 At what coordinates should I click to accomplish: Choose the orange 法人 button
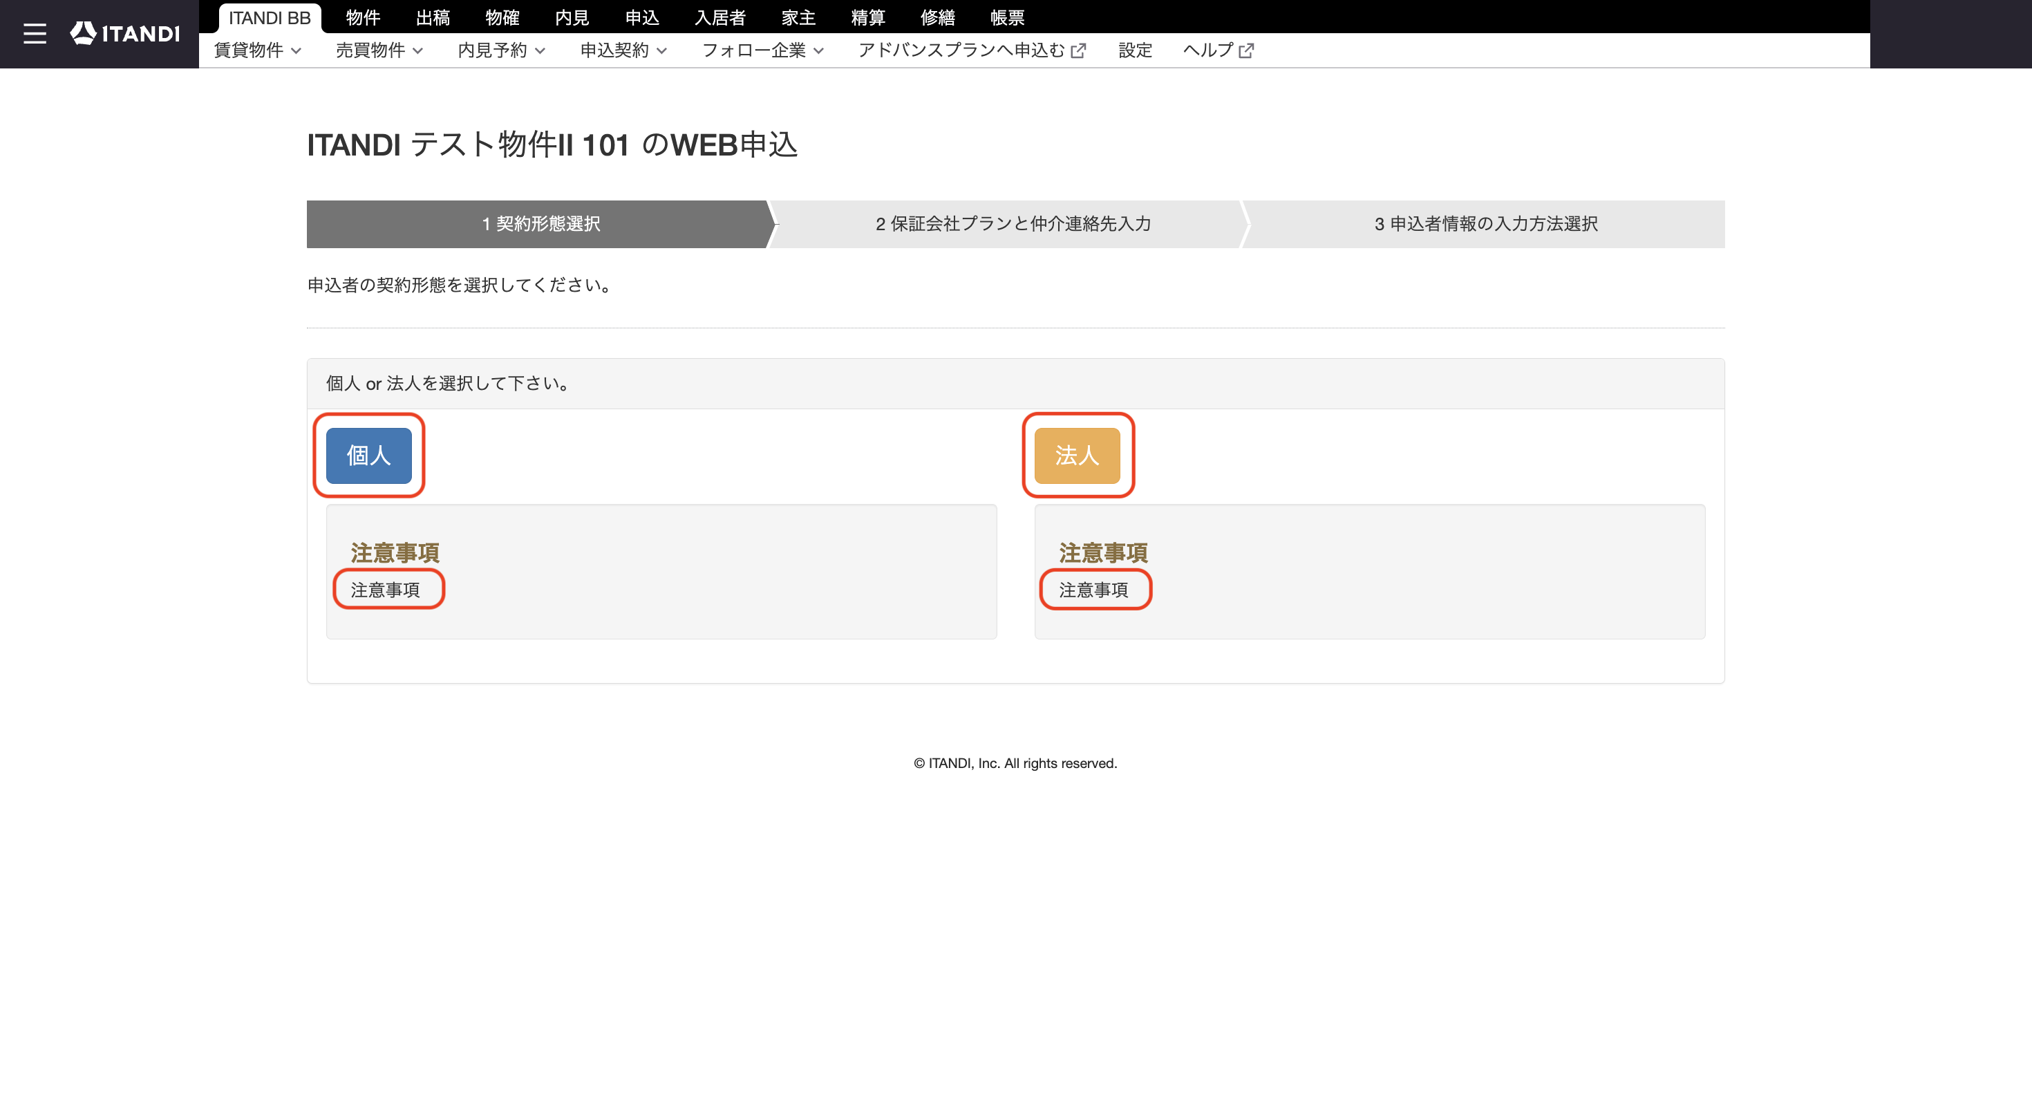tap(1077, 455)
